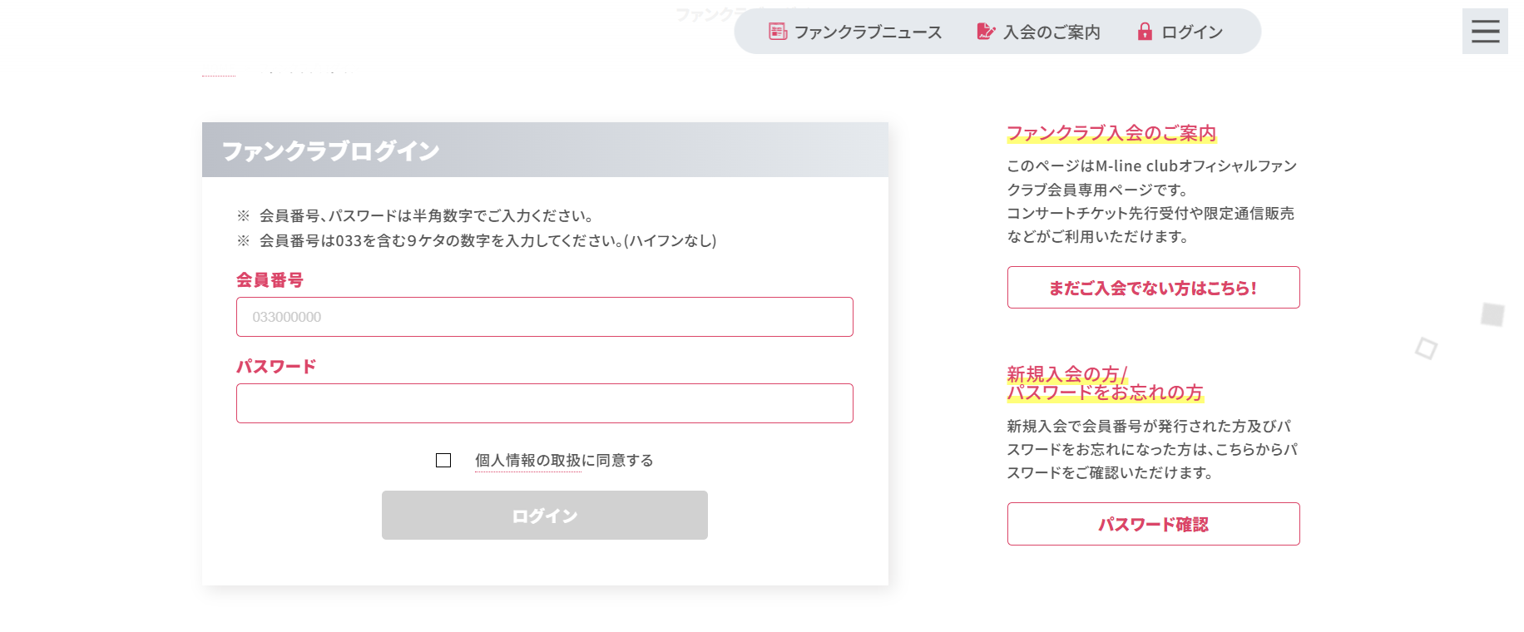Select the ログイン text in the top navigation

coord(1191,32)
